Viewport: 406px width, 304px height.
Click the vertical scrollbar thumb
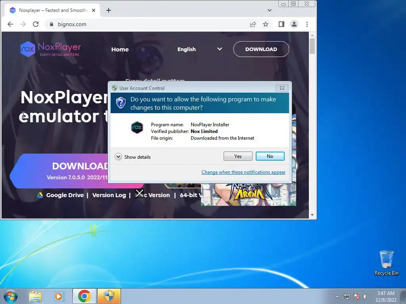point(312,46)
